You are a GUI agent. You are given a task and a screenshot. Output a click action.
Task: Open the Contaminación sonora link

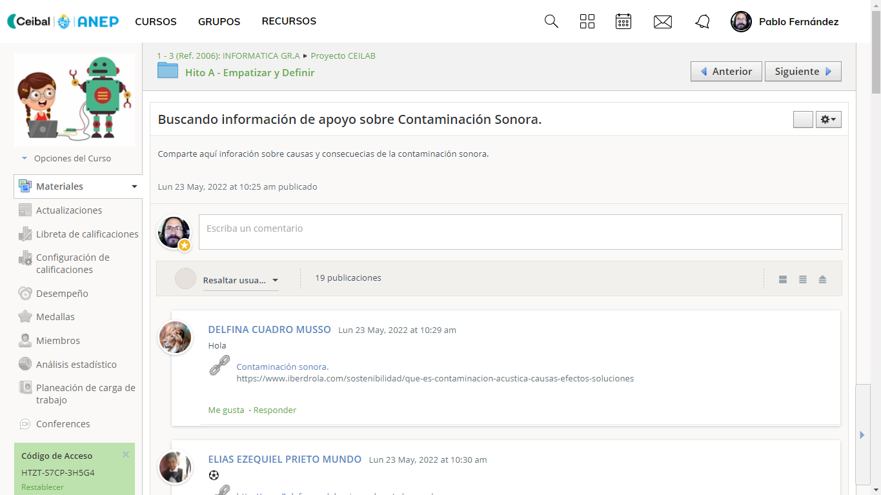(282, 367)
